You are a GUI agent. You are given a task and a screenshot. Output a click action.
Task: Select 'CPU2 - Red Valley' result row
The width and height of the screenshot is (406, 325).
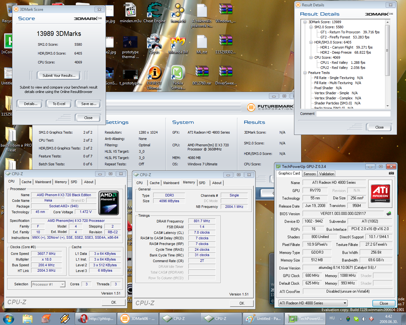[343, 68]
